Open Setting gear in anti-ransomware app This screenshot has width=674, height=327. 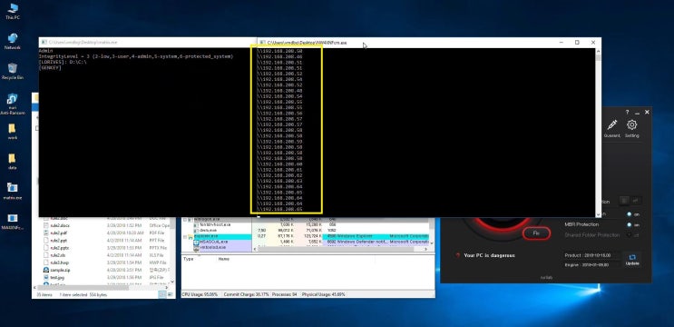[631, 128]
